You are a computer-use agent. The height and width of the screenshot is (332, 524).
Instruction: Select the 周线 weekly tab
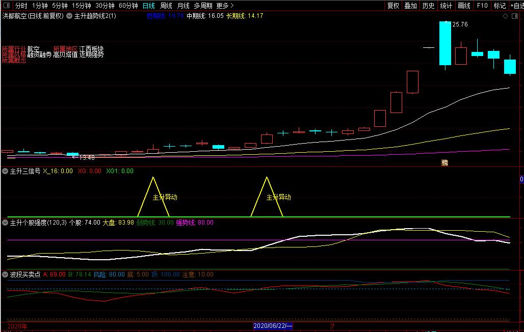click(166, 6)
